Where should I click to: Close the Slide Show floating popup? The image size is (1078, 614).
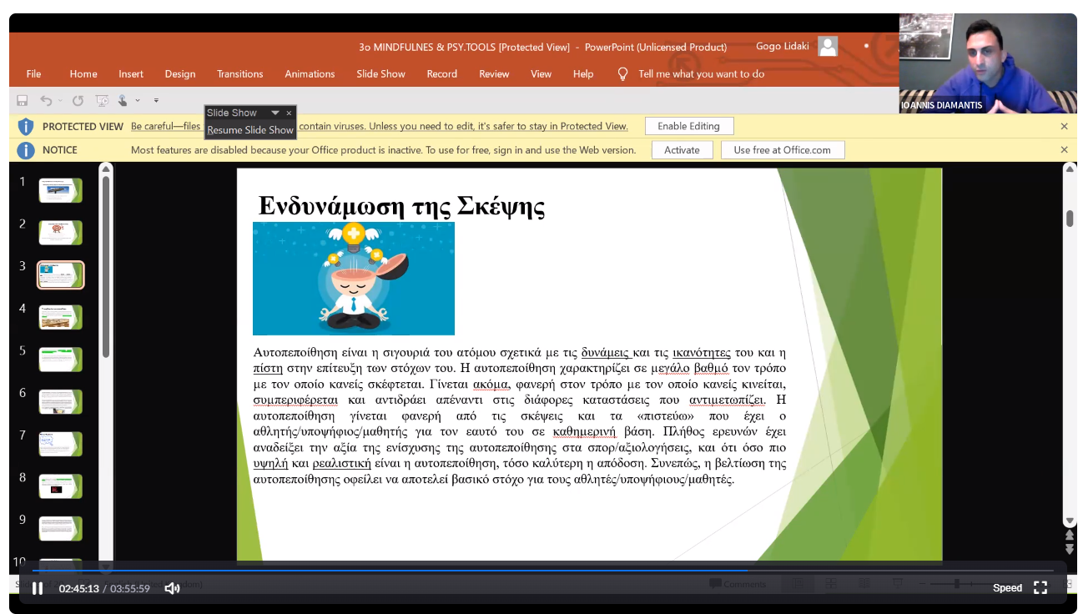pyautogui.click(x=290, y=113)
